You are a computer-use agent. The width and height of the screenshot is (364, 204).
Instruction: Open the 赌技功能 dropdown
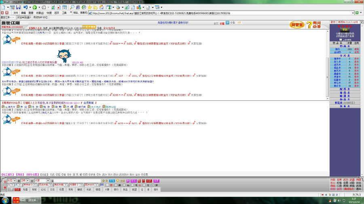coord(60,185)
